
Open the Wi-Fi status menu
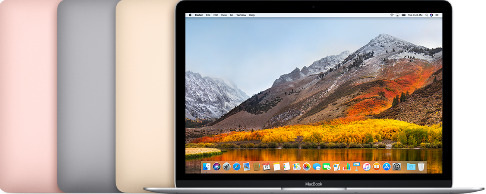(x=391, y=15)
